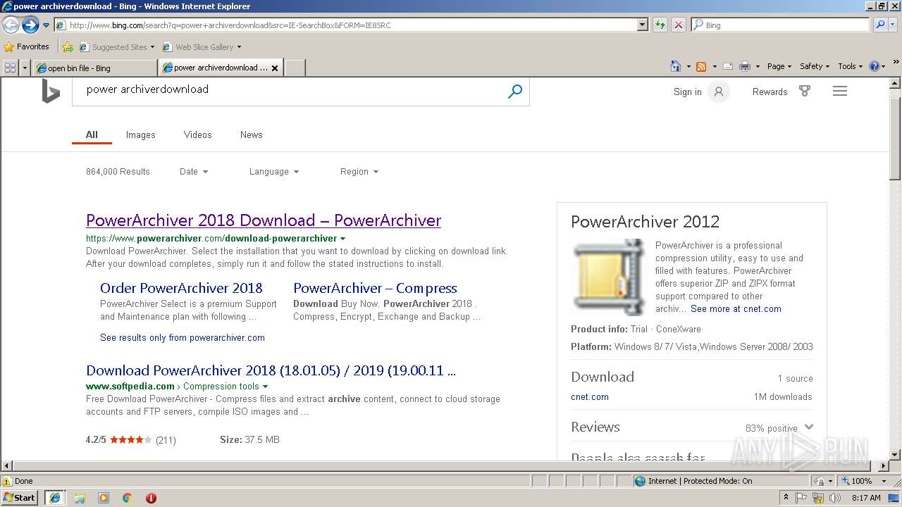Open a new blank tab
The image size is (902, 507).
(295, 68)
